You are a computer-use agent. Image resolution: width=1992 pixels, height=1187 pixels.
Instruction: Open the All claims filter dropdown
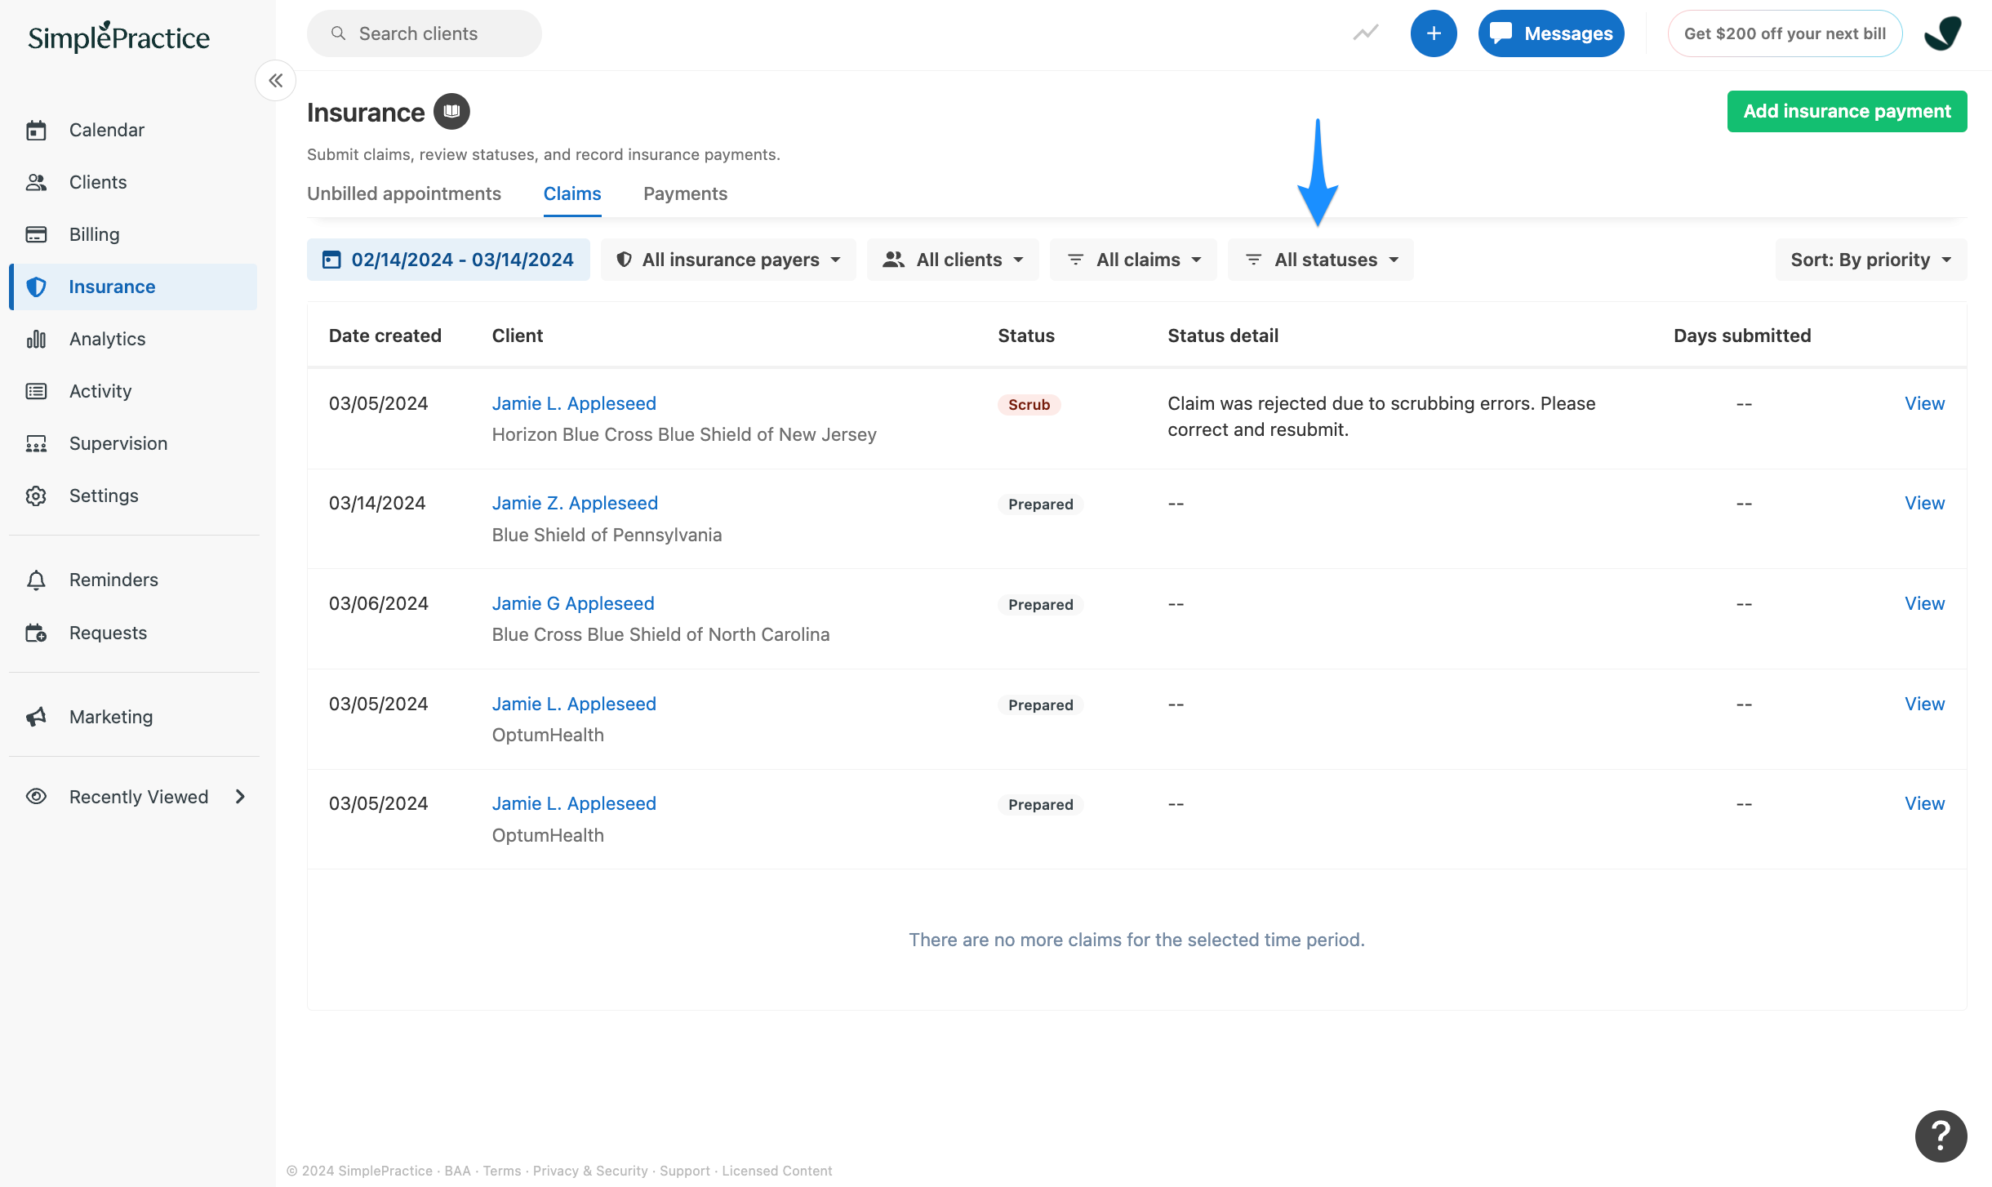pyautogui.click(x=1133, y=260)
